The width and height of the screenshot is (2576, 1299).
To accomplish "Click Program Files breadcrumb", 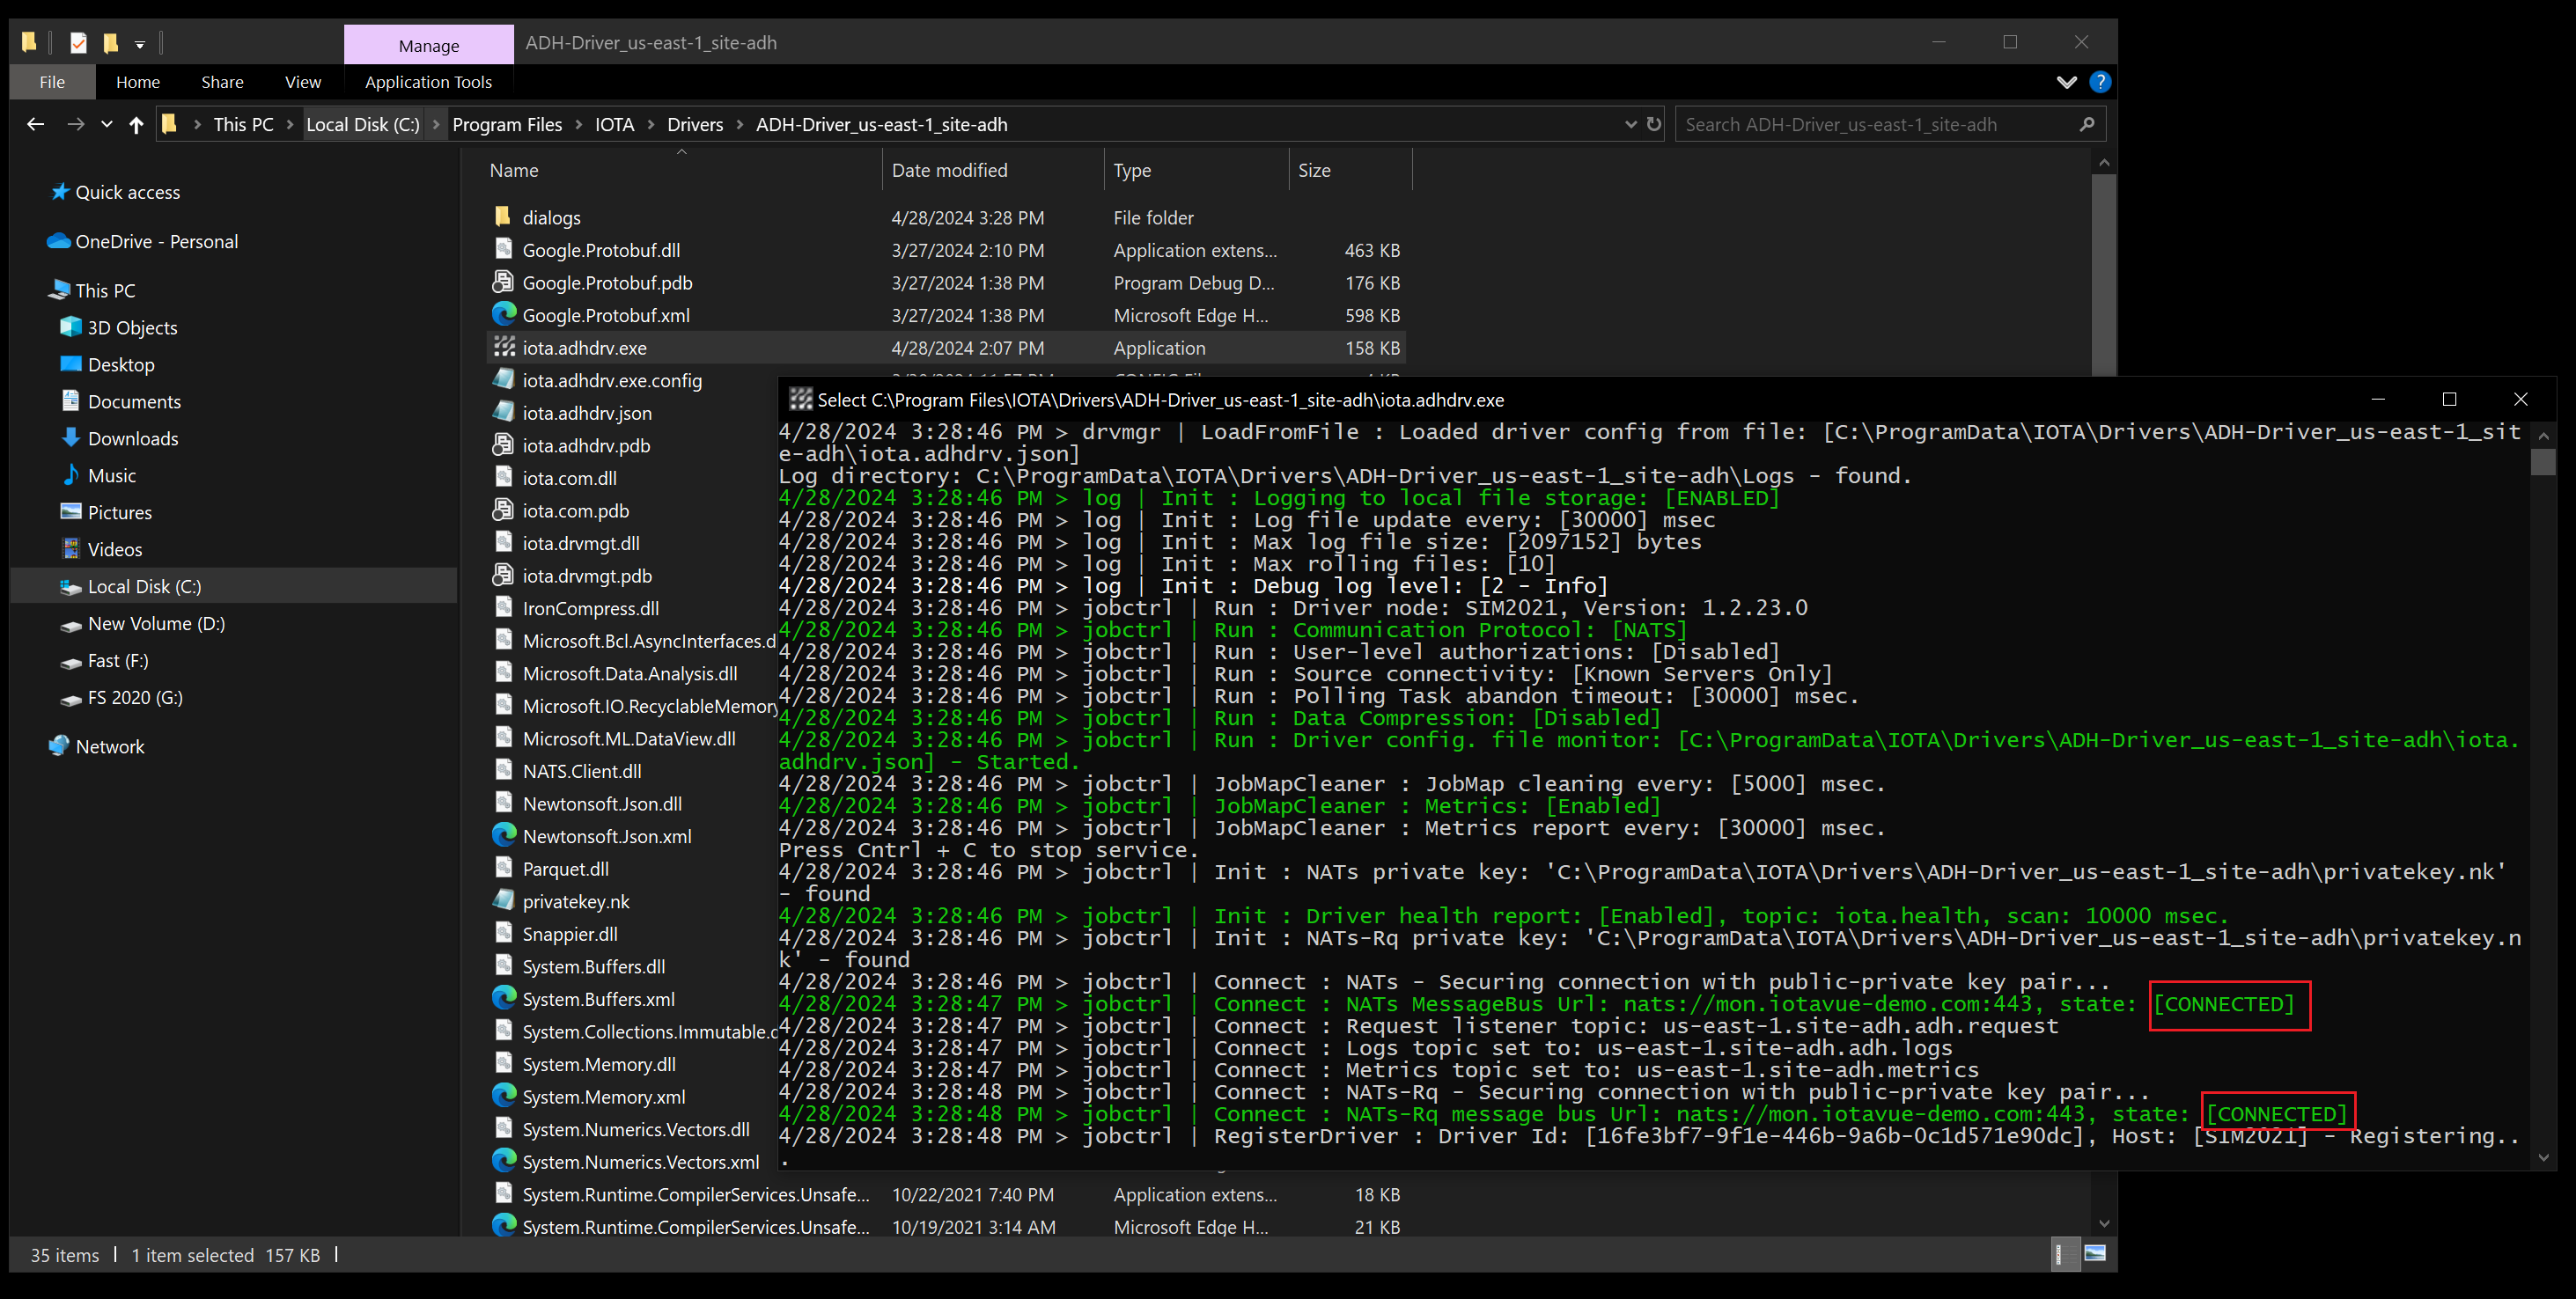I will [x=507, y=124].
